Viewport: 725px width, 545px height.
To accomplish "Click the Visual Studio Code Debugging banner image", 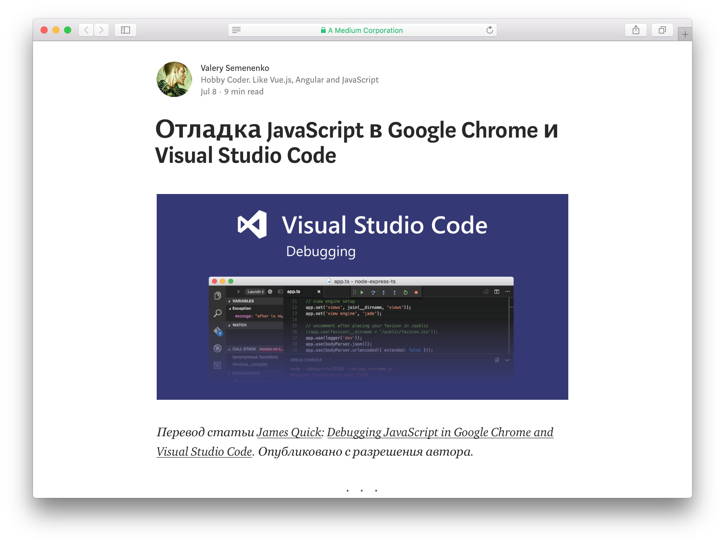I will coord(362,297).
